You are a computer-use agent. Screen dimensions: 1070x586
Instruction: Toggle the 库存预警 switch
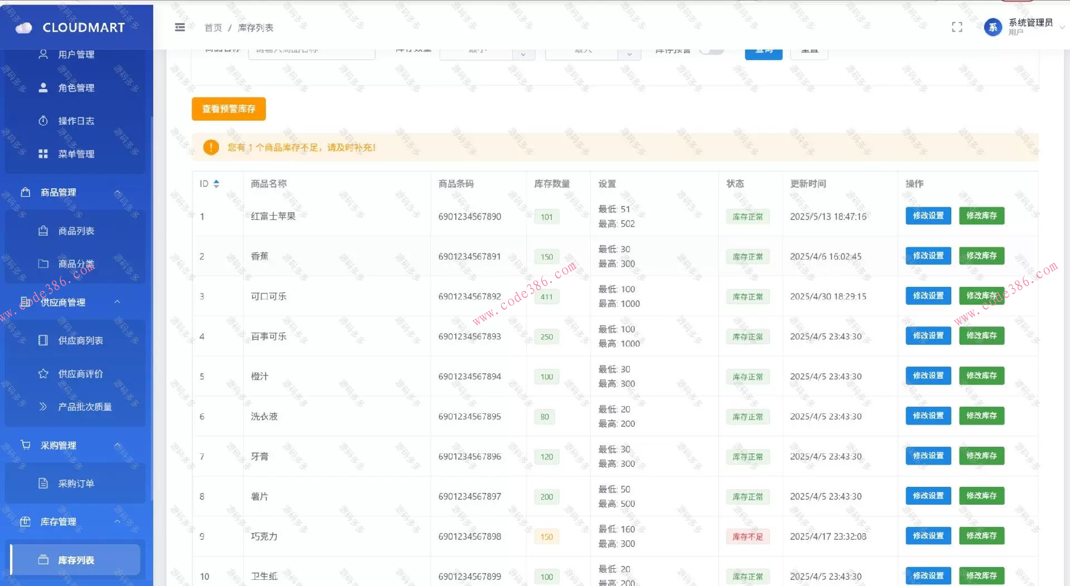tap(712, 51)
